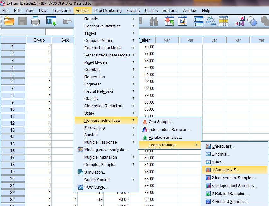The width and height of the screenshot is (269, 206).
Task: Click the 49 cell in row 23
Action: coord(90,199)
